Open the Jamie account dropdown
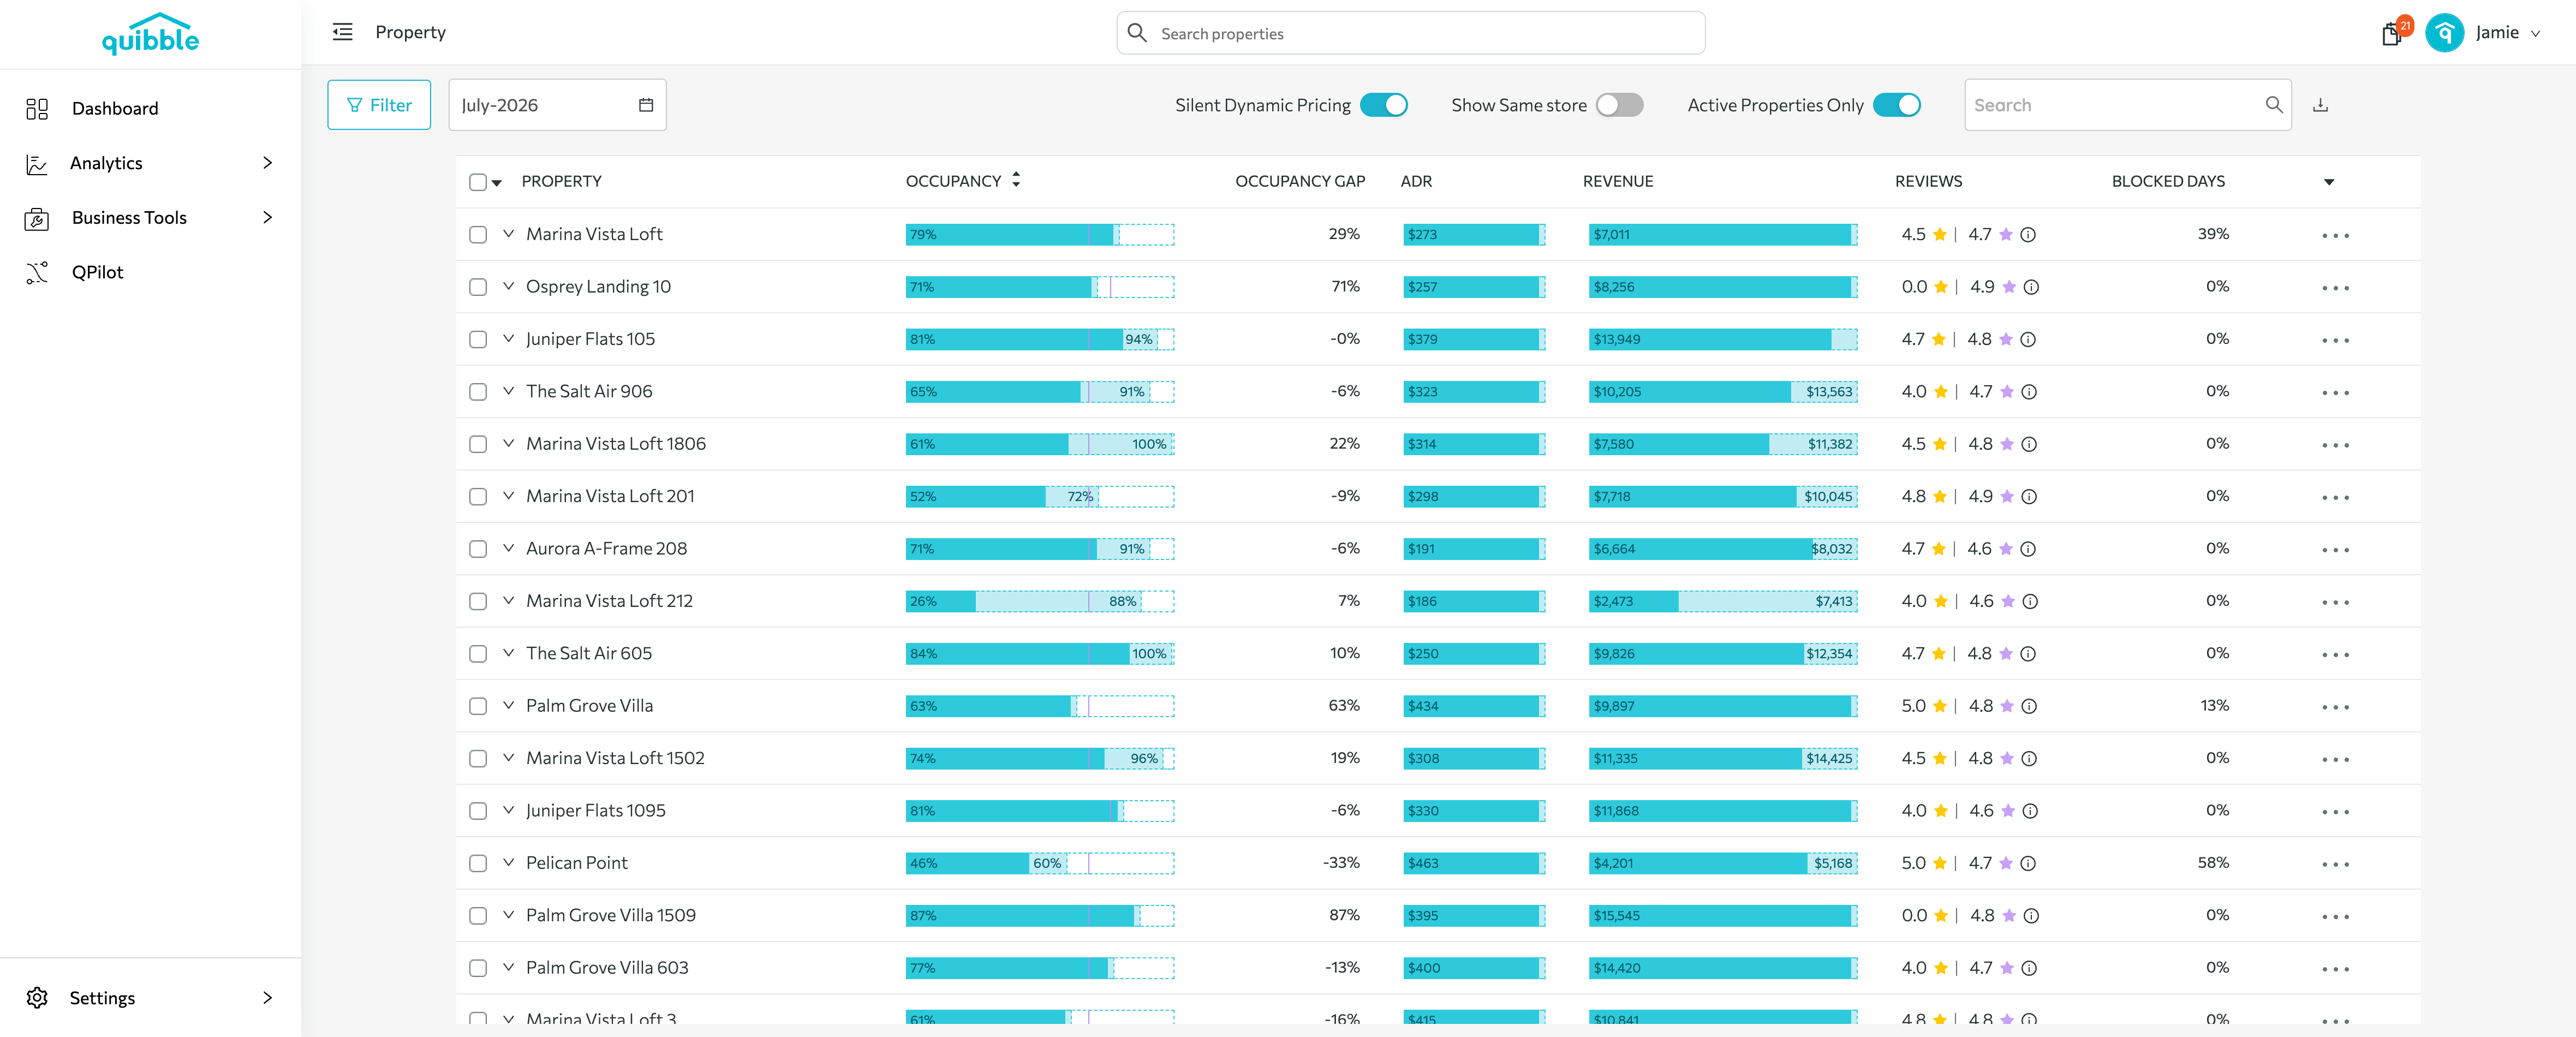This screenshot has width=2576, height=1037. pyautogui.click(x=2535, y=34)
